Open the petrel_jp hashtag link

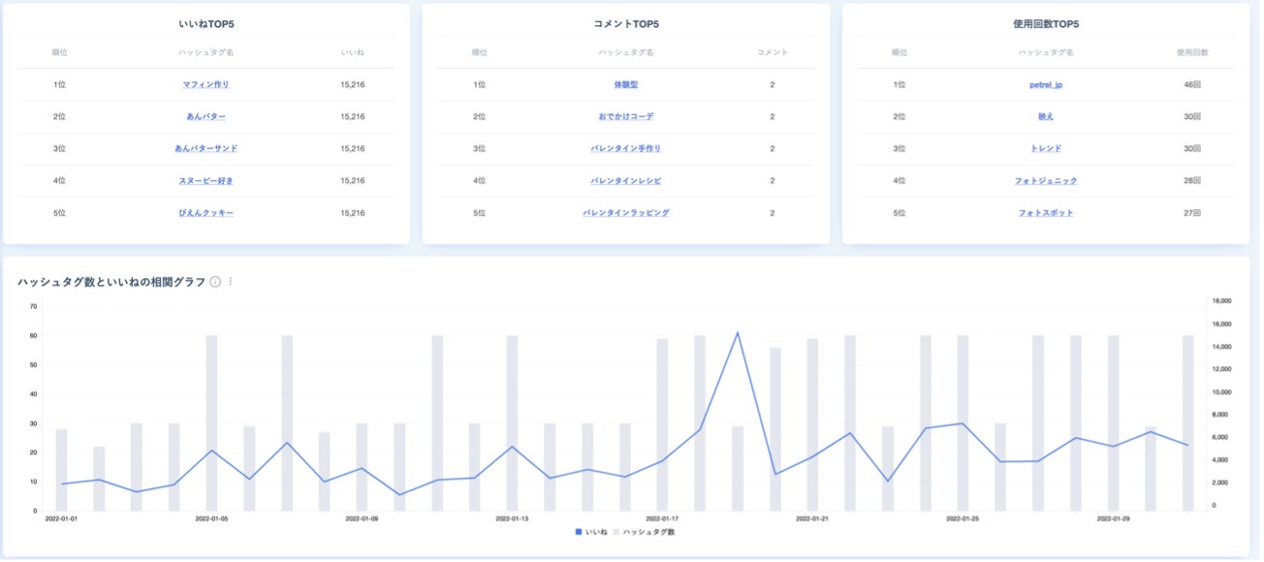(x=1046, y=84)
